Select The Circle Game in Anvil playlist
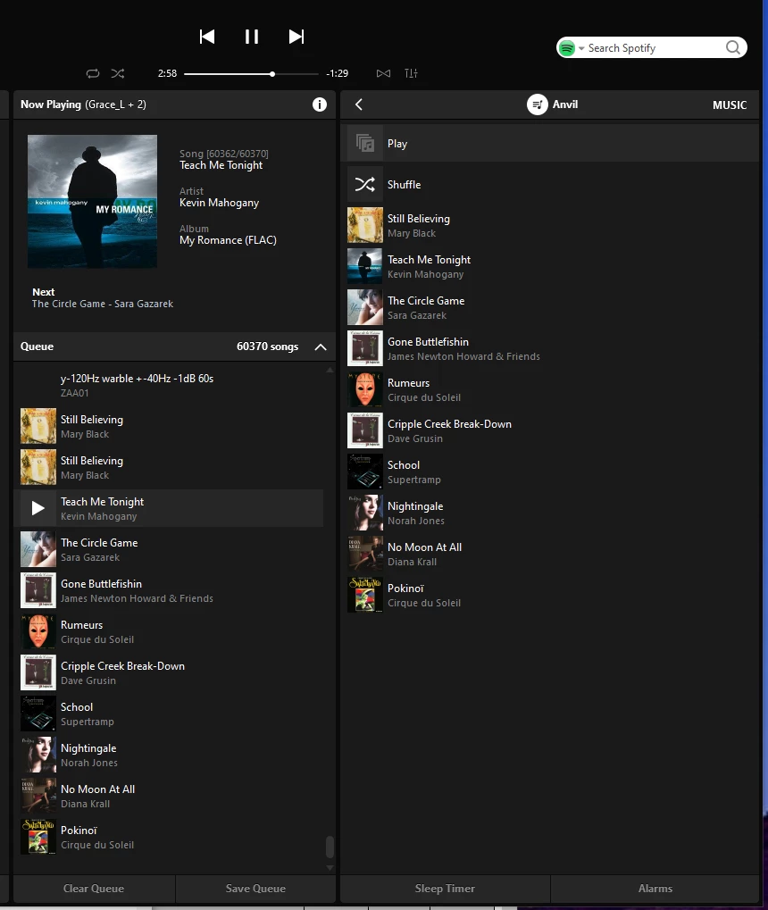This screenshot has height=910, width=768. (550, 307)
